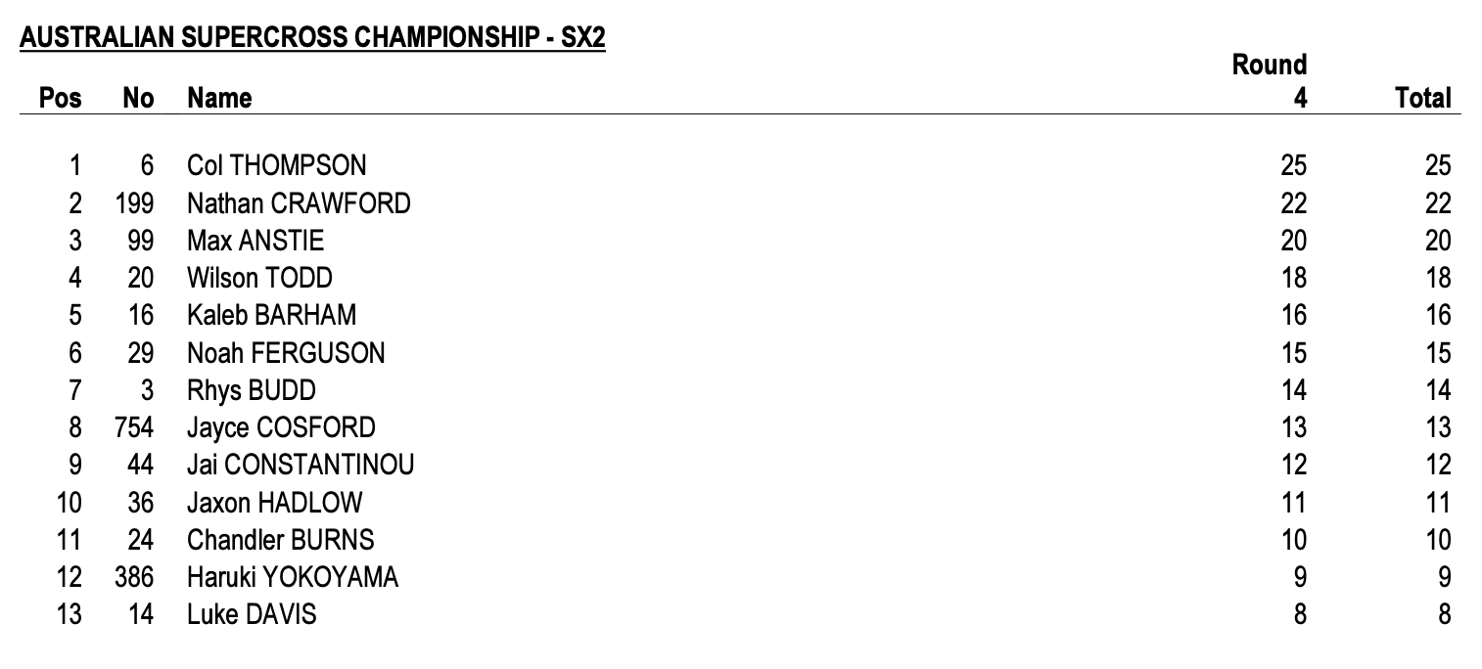Select Luke DAVIS's Total column value

click(1444, 614)
